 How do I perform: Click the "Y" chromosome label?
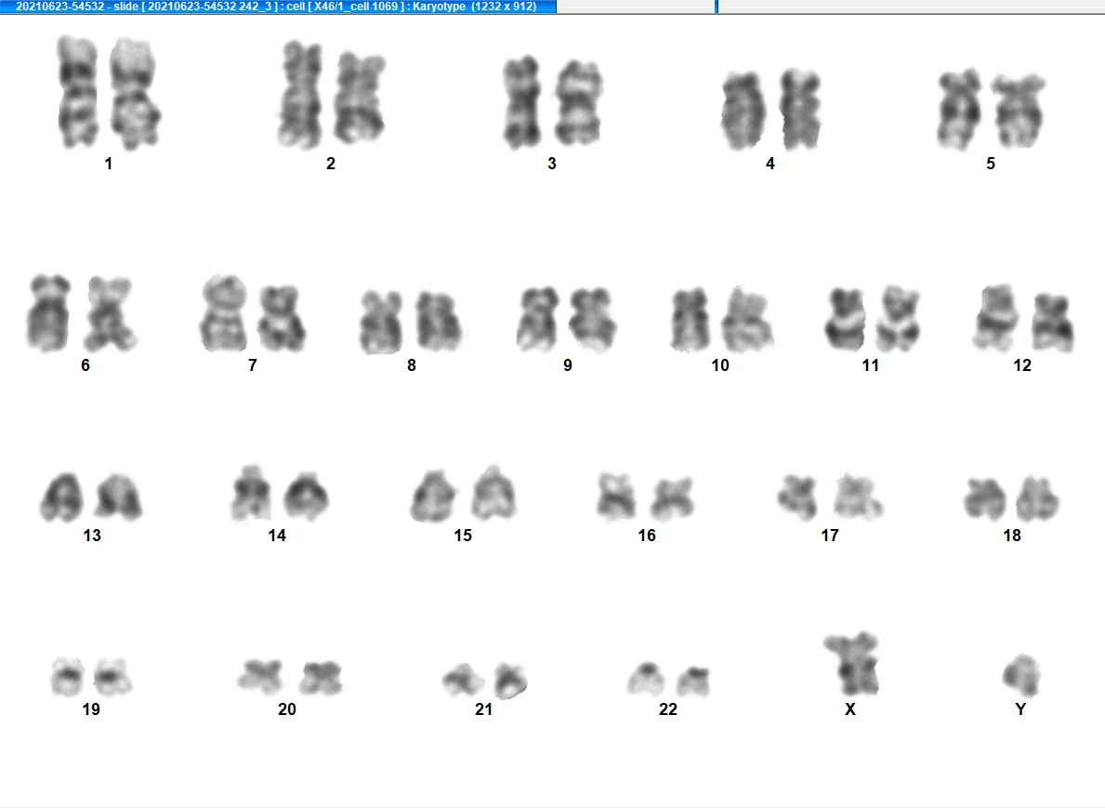point(1020,709)
